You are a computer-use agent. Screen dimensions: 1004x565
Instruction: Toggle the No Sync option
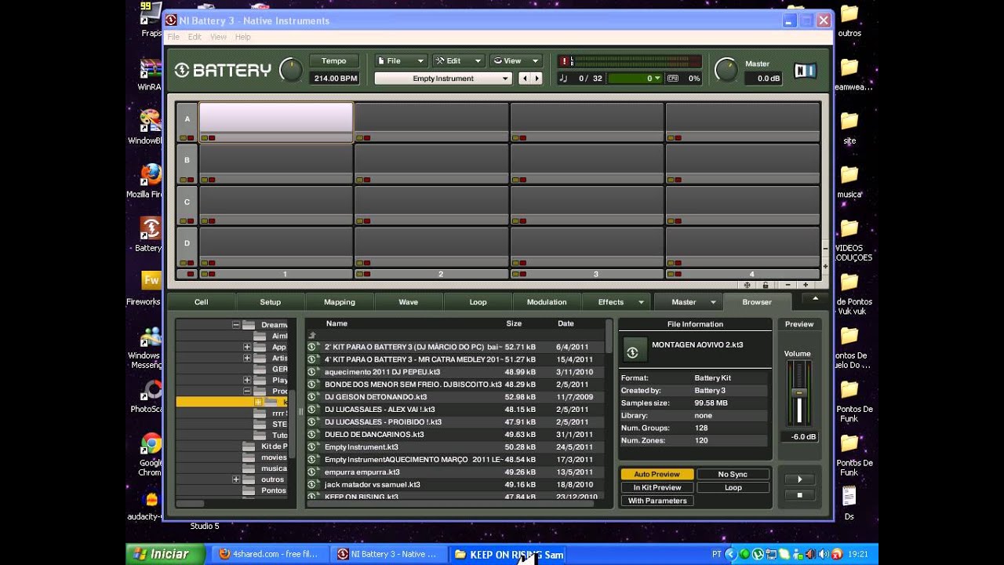click(x=733, y=474)
